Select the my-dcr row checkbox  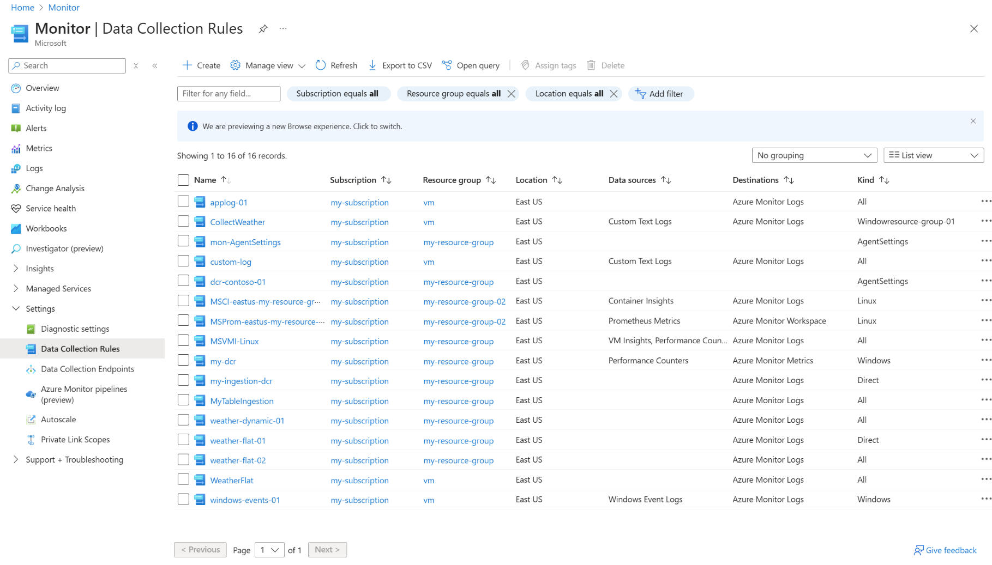pos(183,361)
